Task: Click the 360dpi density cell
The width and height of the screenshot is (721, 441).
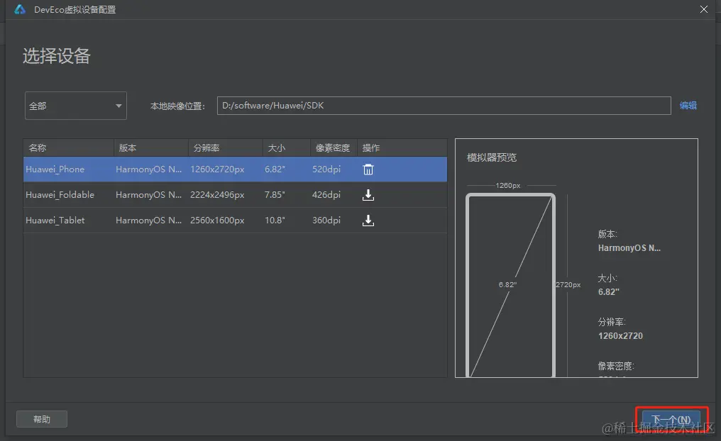Action: (326, 220)
